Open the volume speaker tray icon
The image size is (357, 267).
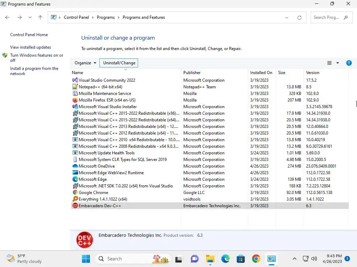tap(314, 259)
